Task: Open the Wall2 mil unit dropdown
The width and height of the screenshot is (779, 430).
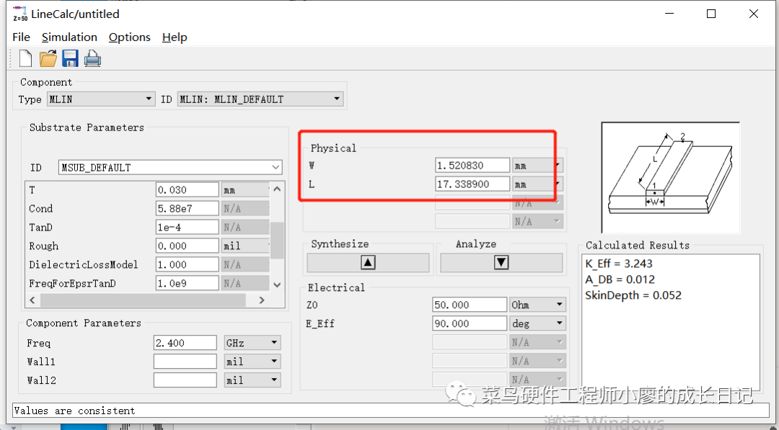Action: 252,380
